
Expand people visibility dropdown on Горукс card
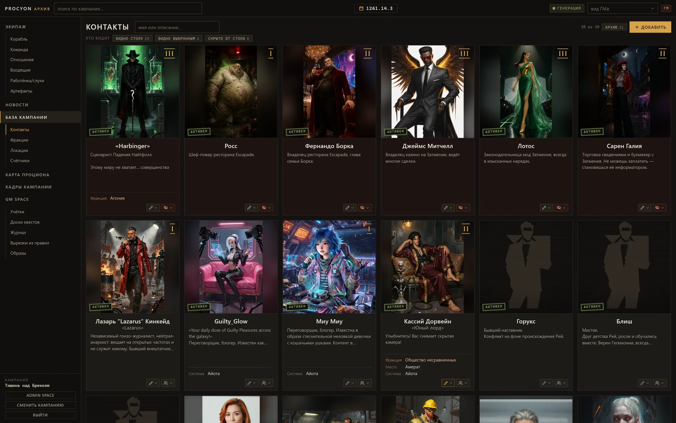click(561, 383)
